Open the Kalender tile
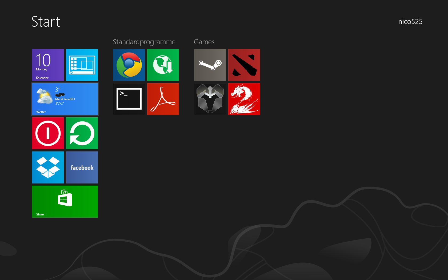 point(48,65)
